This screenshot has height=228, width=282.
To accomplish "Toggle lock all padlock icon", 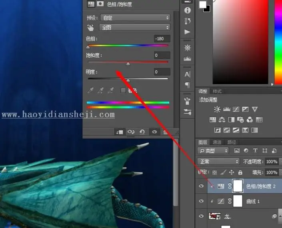I will click(x=240, y=172).
